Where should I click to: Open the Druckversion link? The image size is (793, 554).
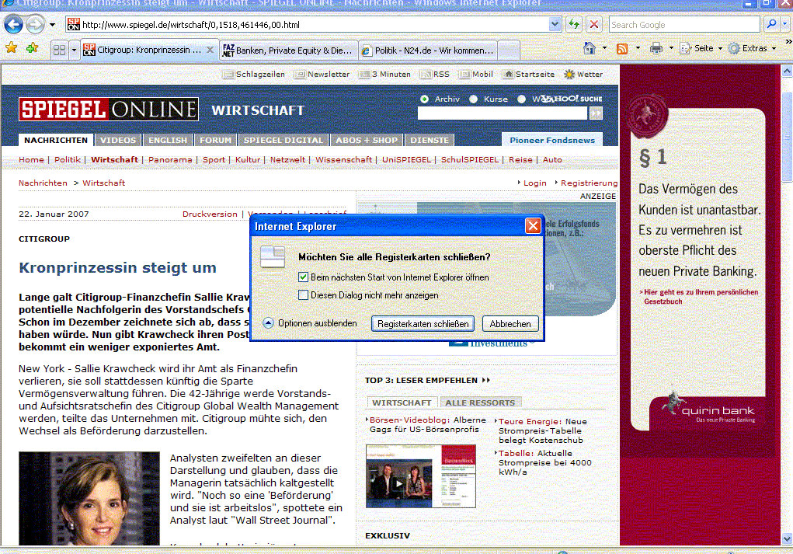pos(210,214)
